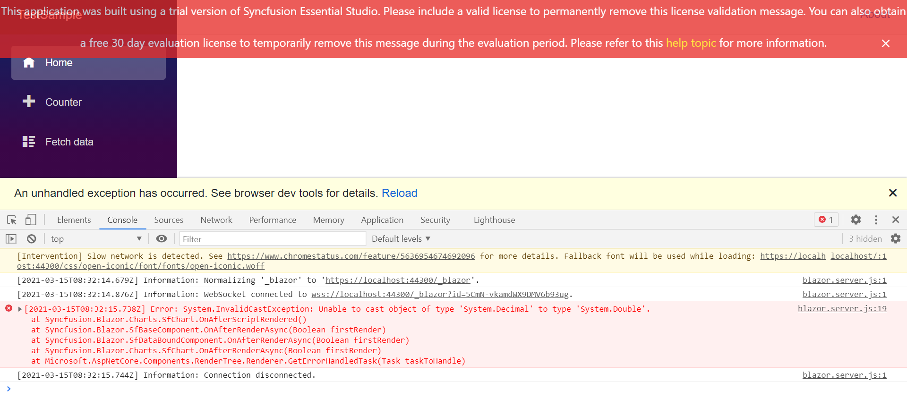
Task: Open DevTools settings gear icon
Action: coord(856,220)
